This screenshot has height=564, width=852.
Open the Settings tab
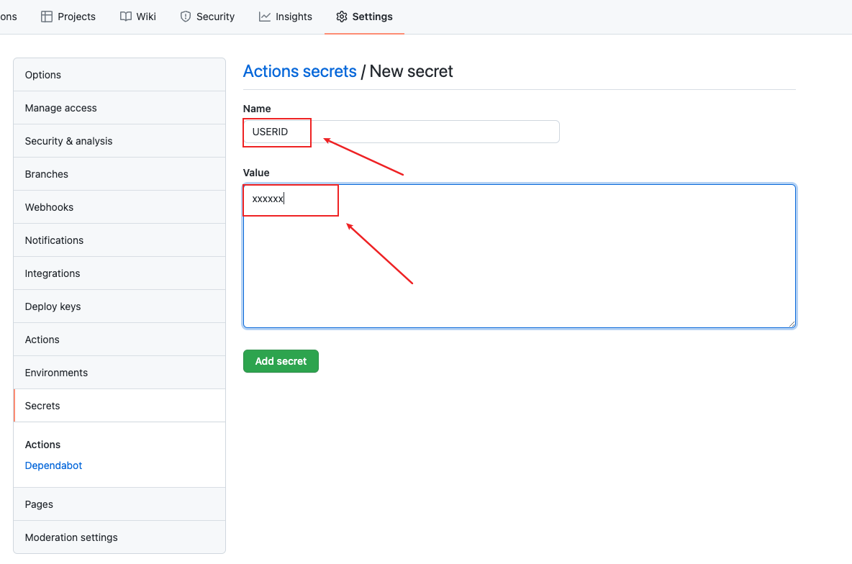coord(372,17)
